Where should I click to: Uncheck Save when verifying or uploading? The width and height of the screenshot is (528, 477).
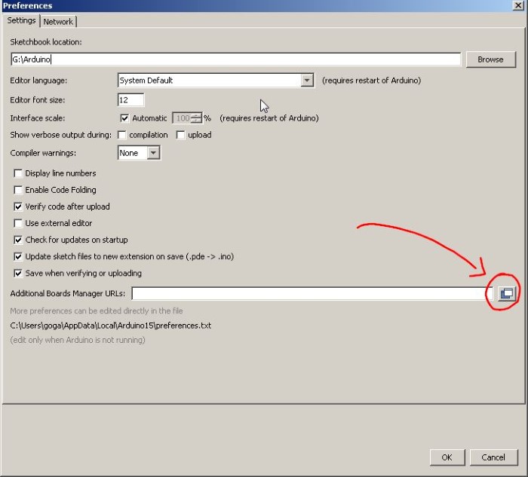(18, 273)
